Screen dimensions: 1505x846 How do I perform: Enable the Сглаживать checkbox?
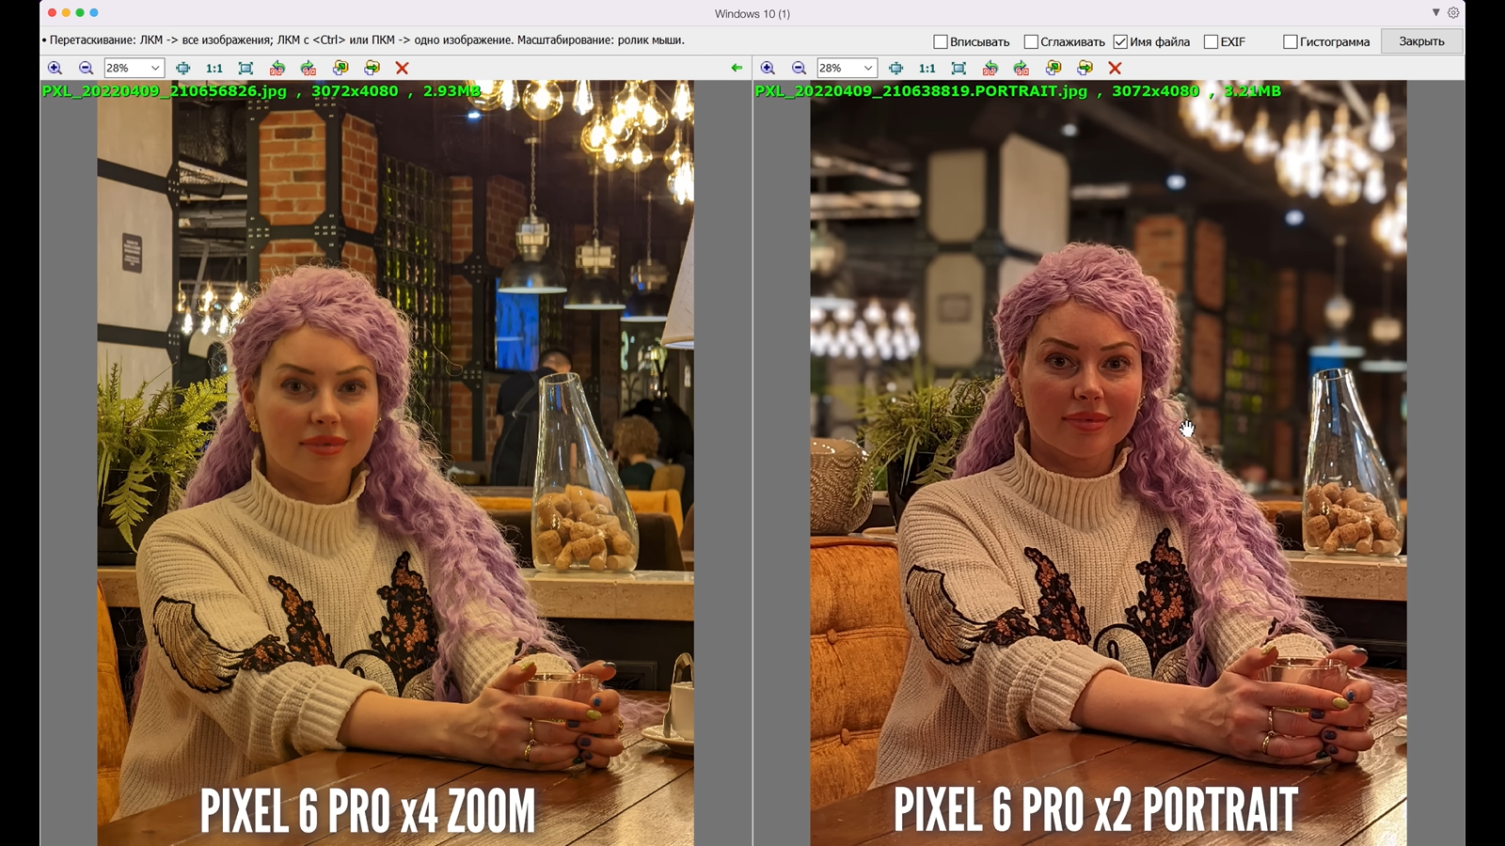1031,41
